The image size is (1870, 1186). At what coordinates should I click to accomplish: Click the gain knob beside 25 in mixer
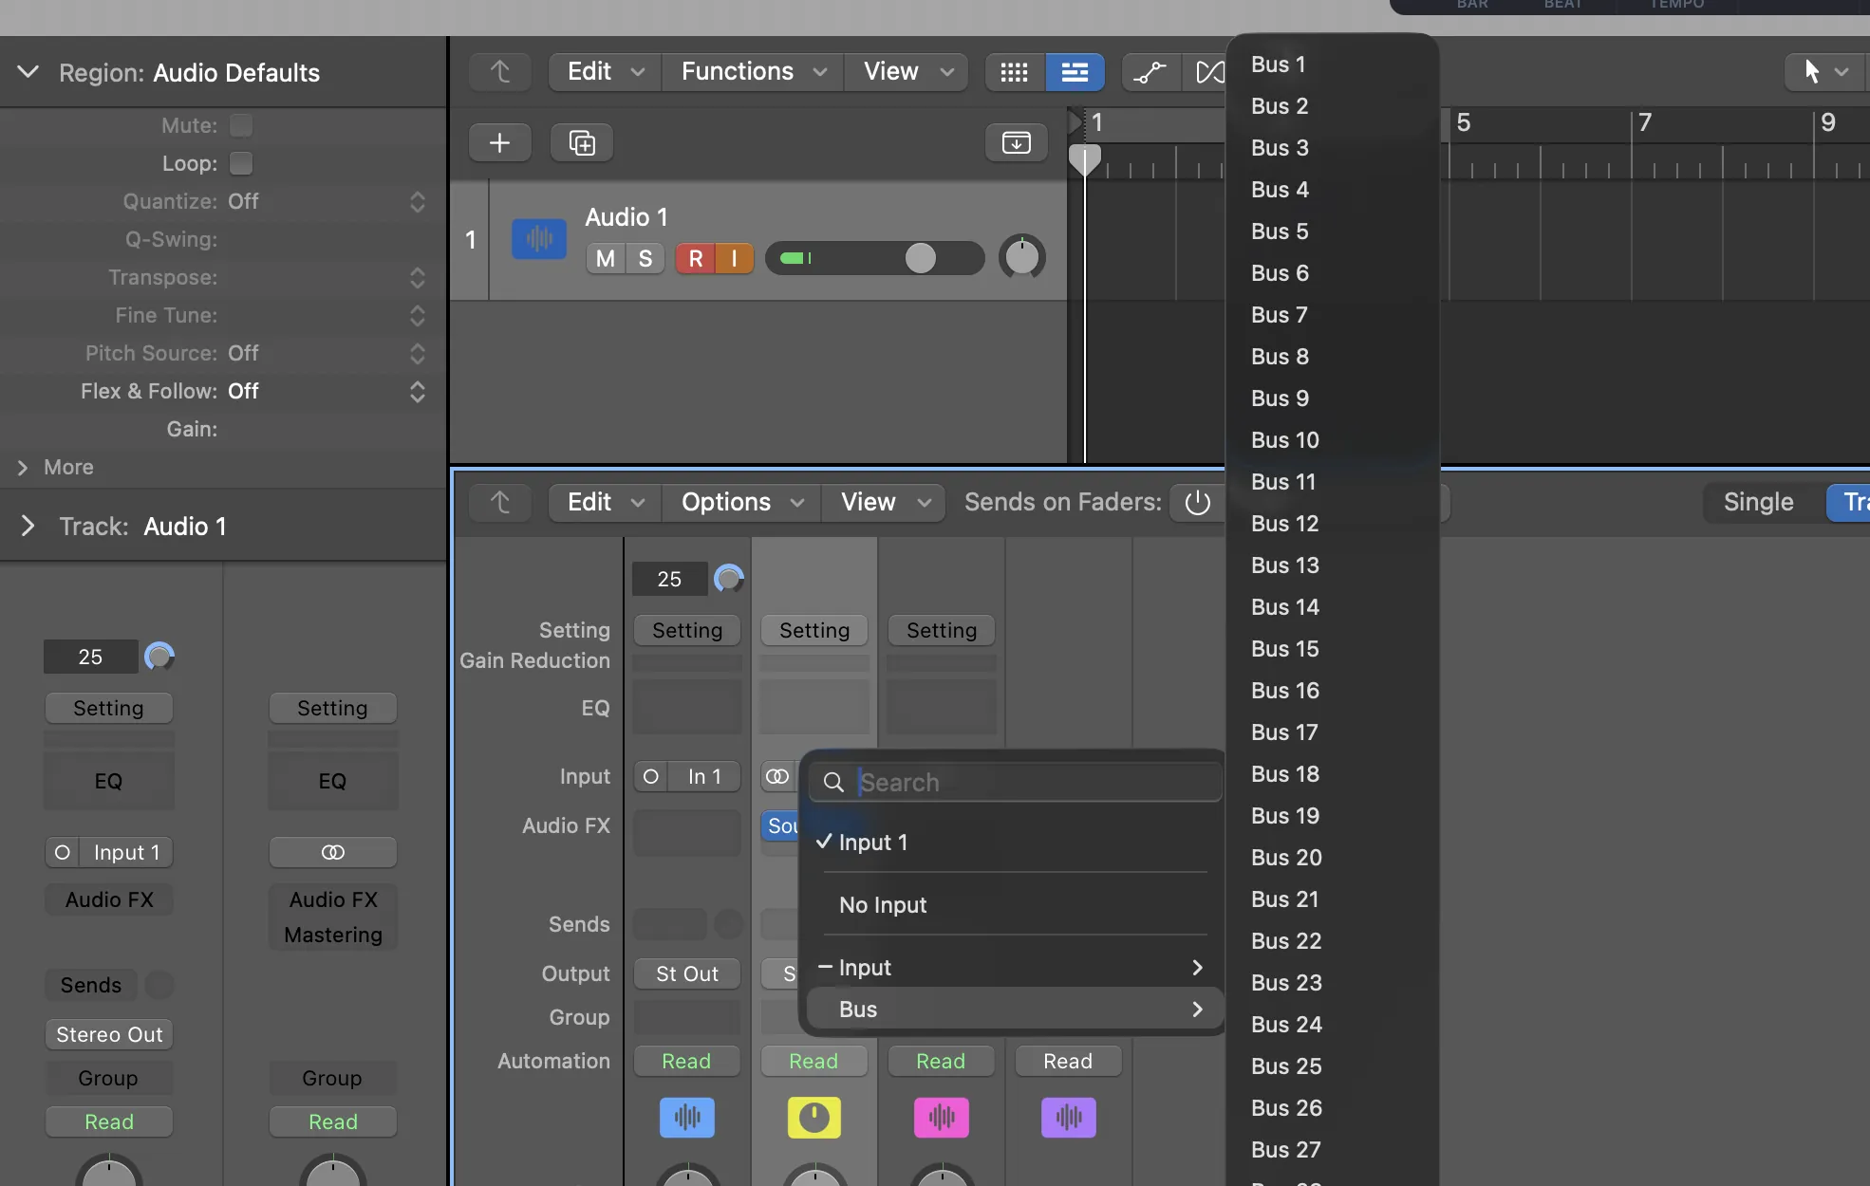(729, 579)
